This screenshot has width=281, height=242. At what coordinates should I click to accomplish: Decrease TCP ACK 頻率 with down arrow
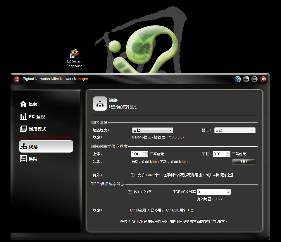(x=228, y=193)
